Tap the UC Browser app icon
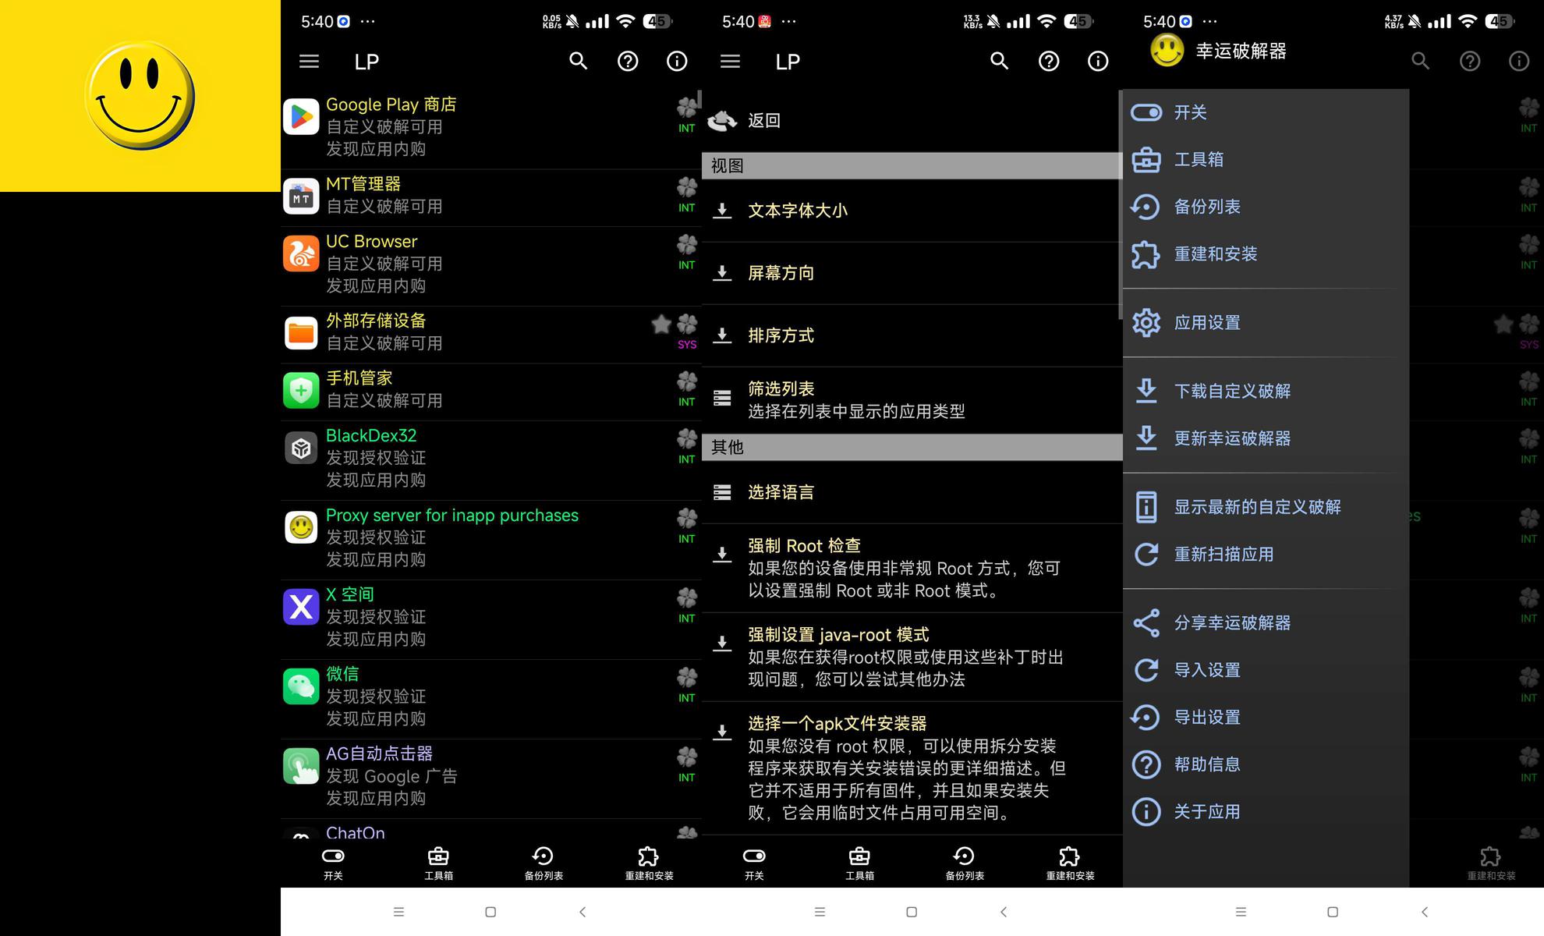 [x=301, y=253]
